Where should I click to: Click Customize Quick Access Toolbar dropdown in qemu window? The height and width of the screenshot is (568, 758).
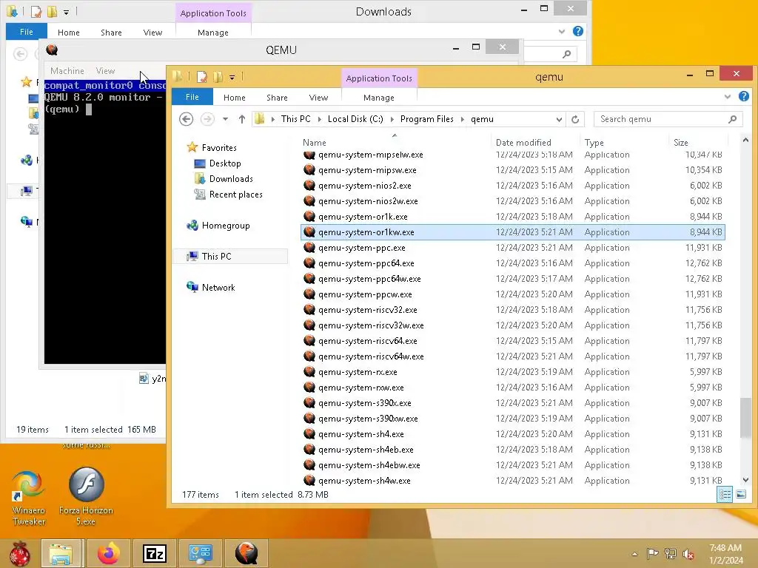pos(232,77)
